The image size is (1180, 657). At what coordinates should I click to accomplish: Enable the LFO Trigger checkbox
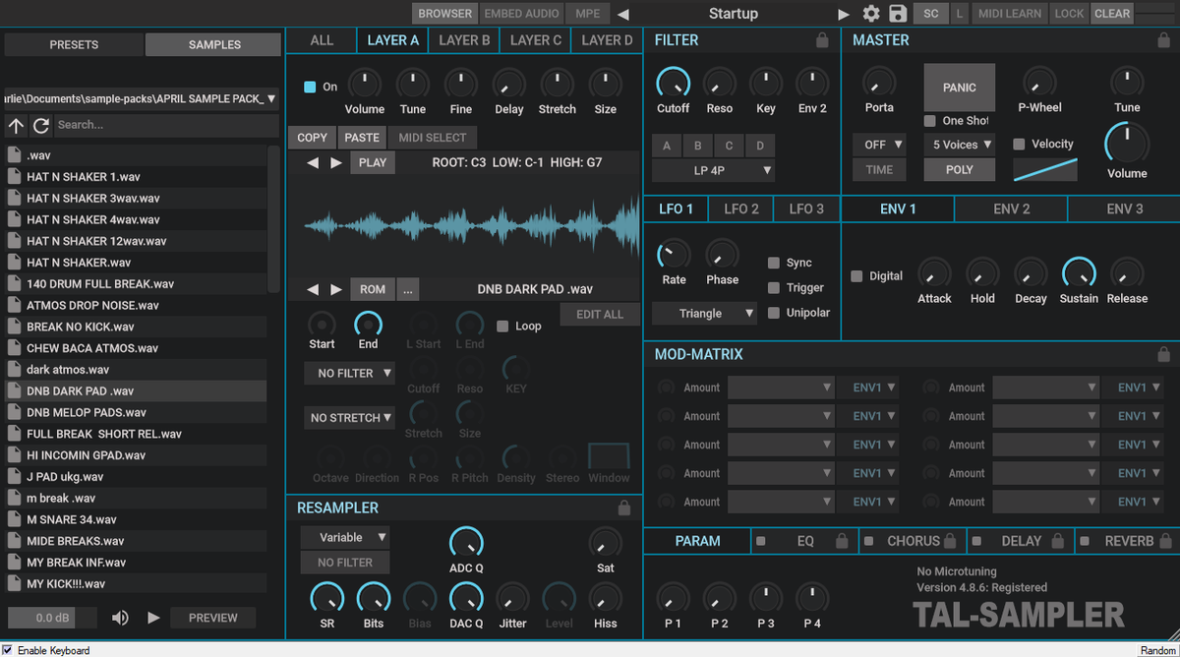(773, 287)
